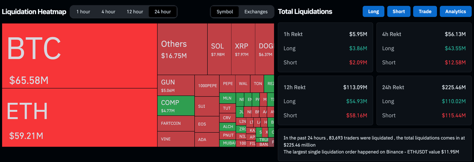The width and height of the screenshot is (474, 162).
Task: Click the BTC tile in heatmap
Action: click(80, 56)
